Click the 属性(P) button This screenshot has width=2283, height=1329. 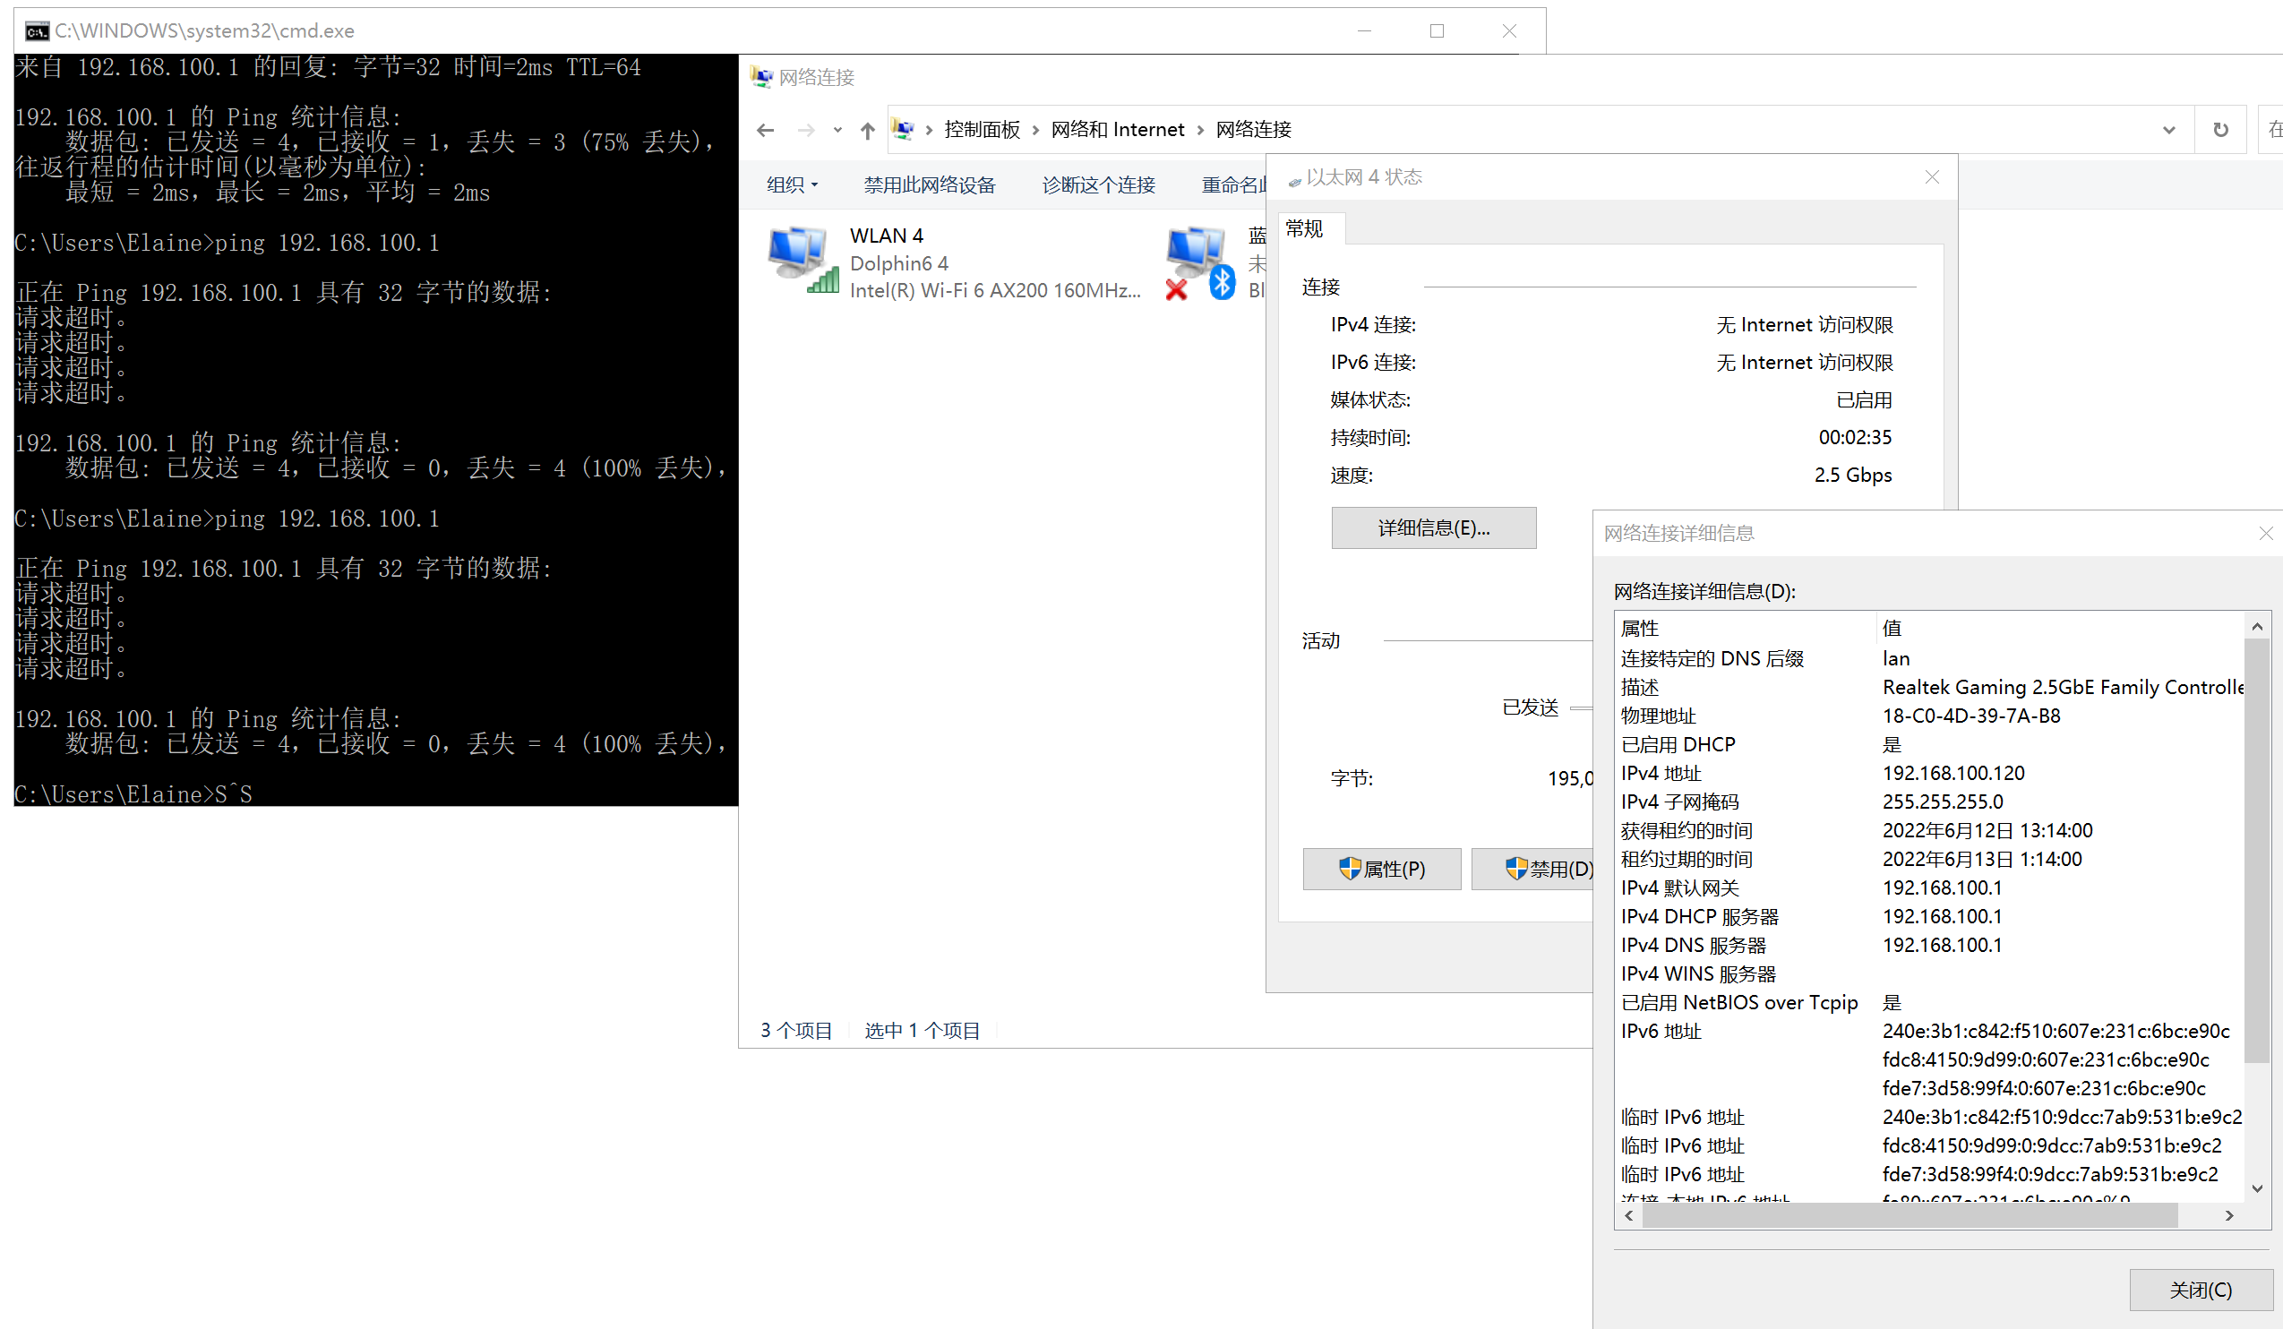tap(1381, 868)
